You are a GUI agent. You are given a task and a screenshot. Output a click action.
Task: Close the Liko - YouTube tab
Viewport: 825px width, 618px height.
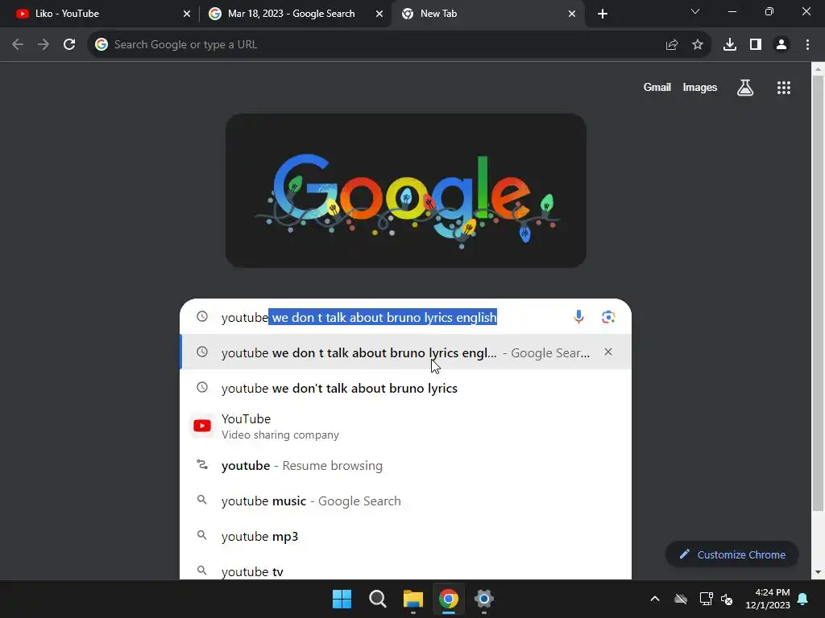(x=187, y=14)
